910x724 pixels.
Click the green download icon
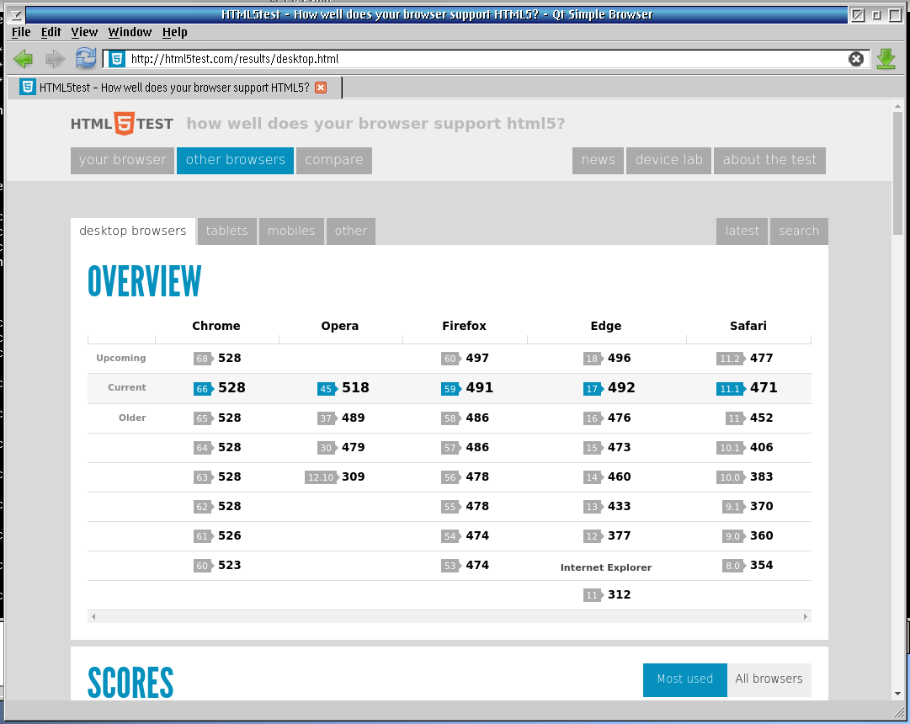[886, 59]
